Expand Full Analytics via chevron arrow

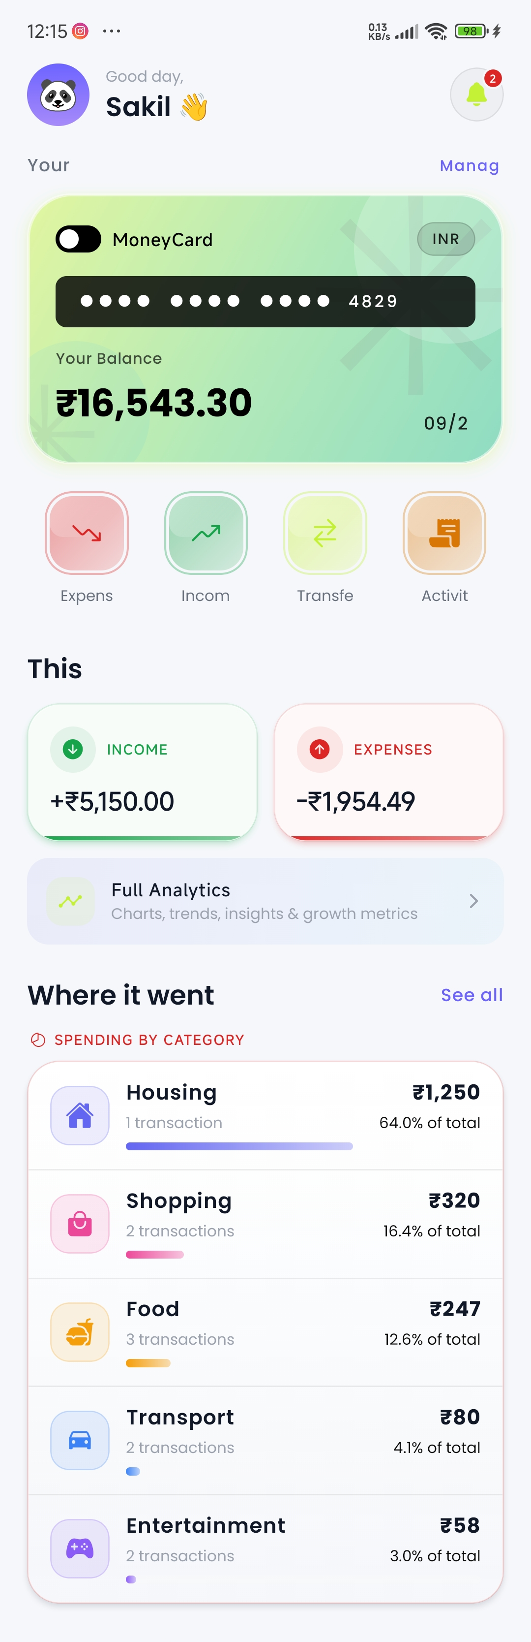[473, 901]
